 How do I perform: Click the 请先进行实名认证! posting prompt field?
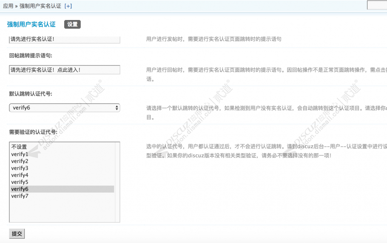click(64, 40)
